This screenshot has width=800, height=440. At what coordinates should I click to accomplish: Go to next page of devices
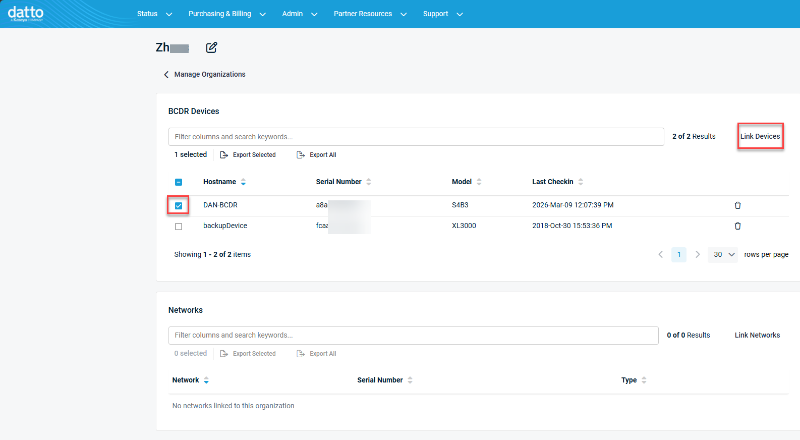coord(698,254)
